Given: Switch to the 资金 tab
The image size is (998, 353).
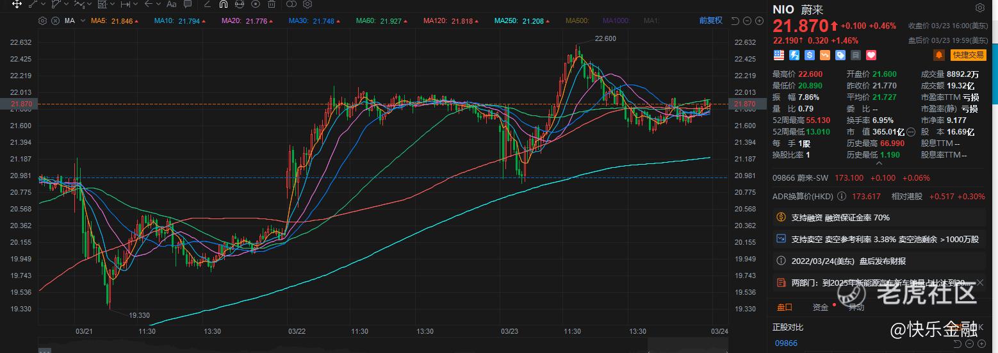Looking at the screenshot, I should [820, 308].
